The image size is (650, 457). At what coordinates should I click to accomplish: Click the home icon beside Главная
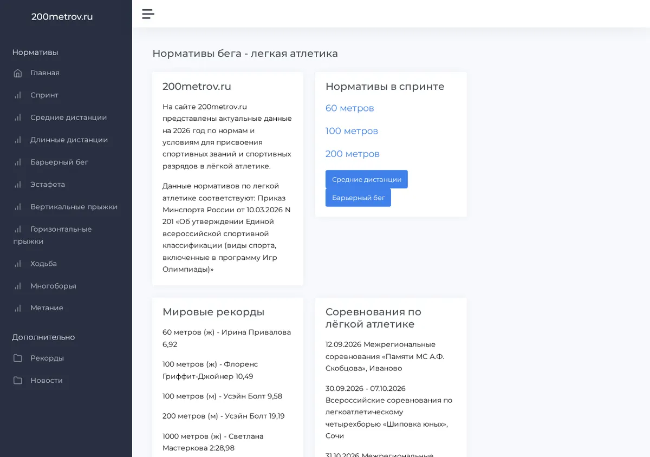click(18, 73)
